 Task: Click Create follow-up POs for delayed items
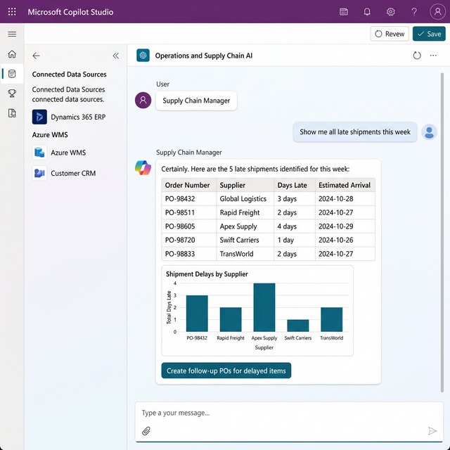226,371
